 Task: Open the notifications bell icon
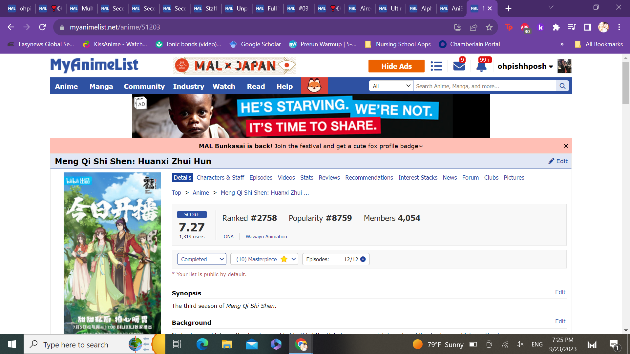click(481, 66)
